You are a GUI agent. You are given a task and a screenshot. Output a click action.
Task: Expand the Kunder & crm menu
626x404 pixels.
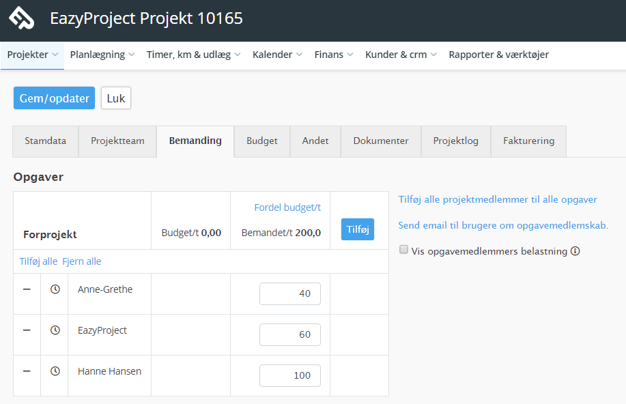pyautogui.click(x=401, y=55)
